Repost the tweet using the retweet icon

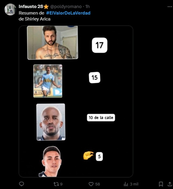(56, 184)
